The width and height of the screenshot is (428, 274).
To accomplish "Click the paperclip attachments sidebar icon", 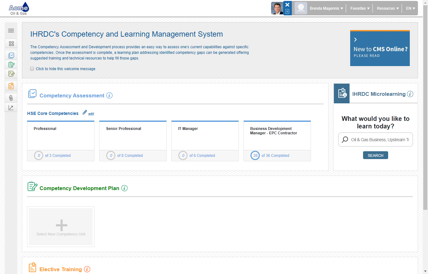I will [11, 98].
